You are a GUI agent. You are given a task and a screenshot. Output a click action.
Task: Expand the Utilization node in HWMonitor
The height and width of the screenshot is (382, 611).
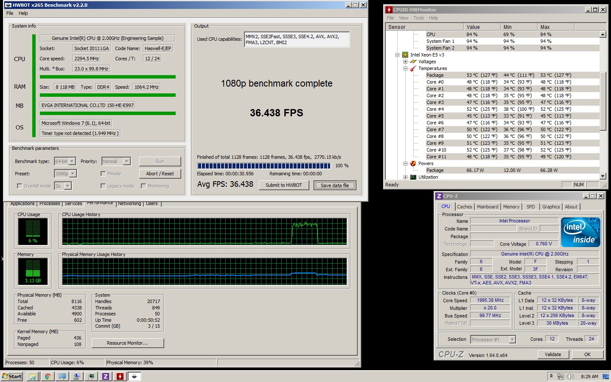tap(405, 177)
